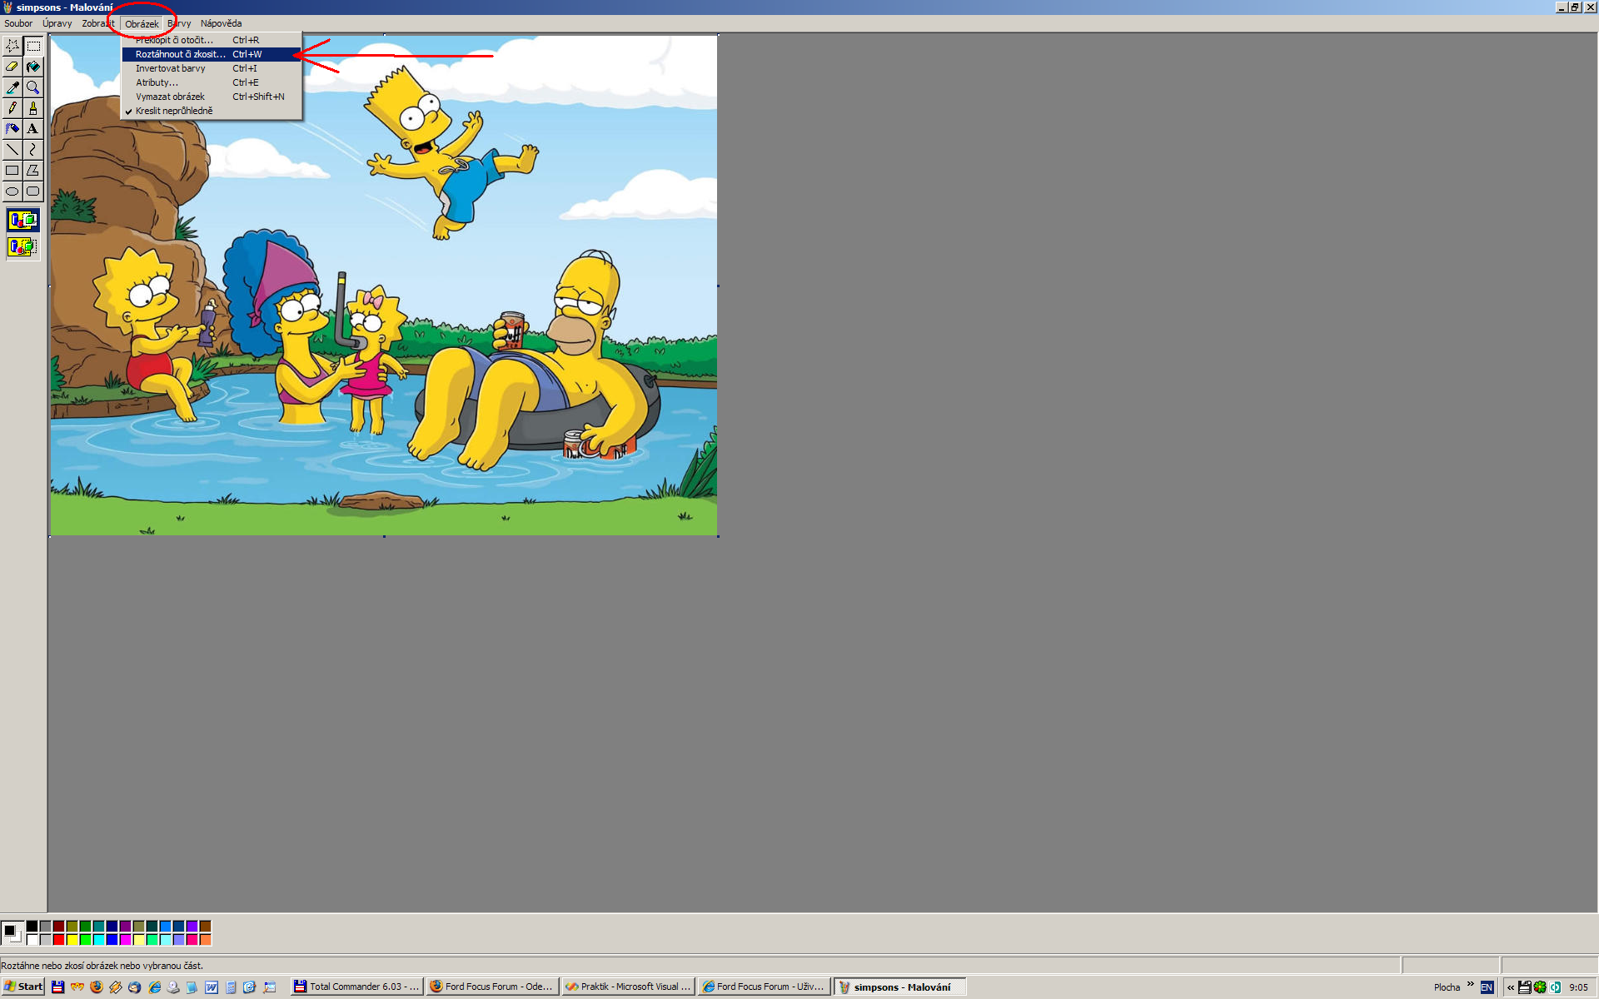
Task: Toggle Kreslit neprůhledně checked option
Action: (x=174, y=111)
